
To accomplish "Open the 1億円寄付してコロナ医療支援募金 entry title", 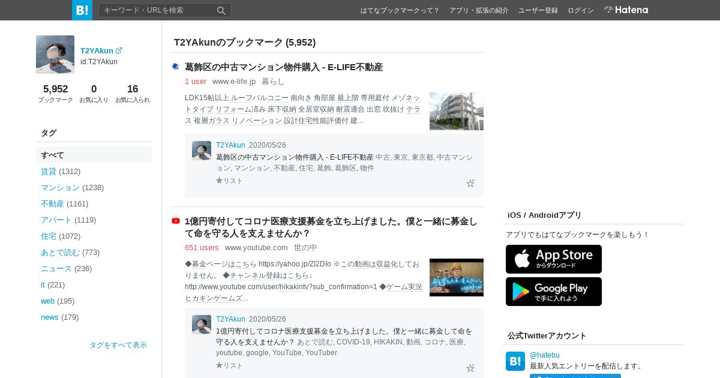I will pos(331,227).
